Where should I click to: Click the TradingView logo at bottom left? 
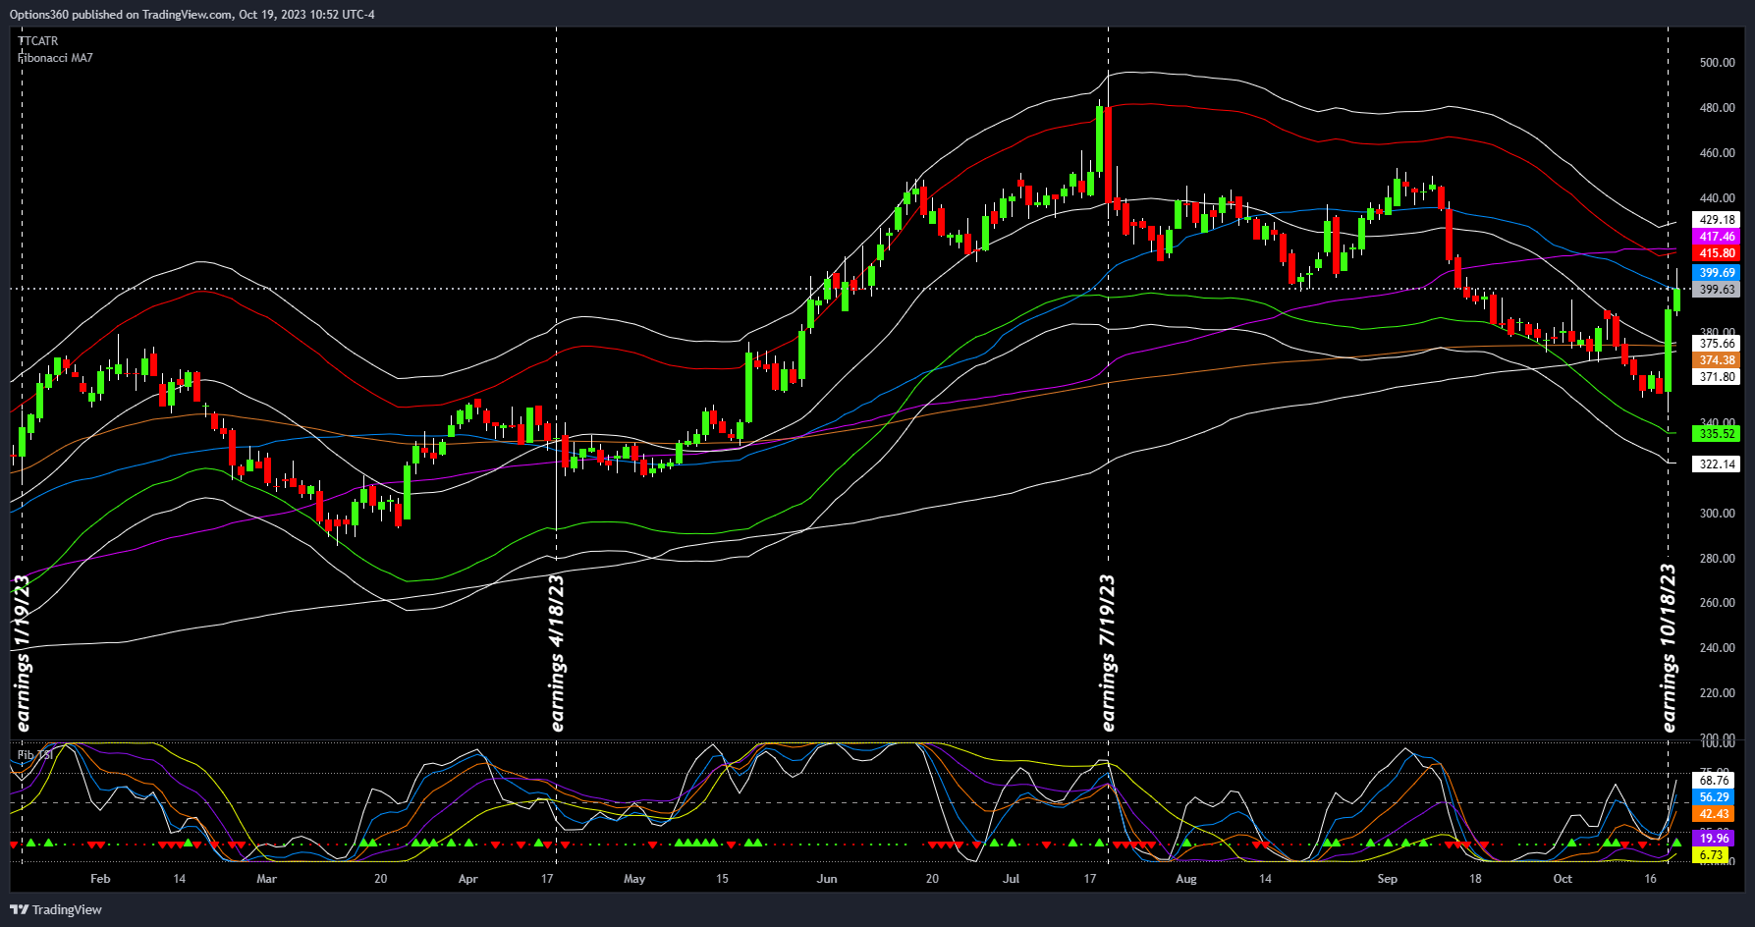(x=56, y=909)
